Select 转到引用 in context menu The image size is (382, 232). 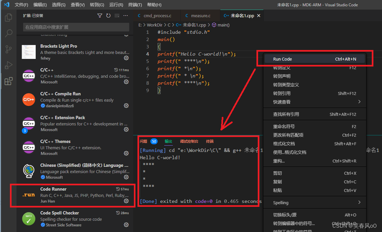pos(315,93)
